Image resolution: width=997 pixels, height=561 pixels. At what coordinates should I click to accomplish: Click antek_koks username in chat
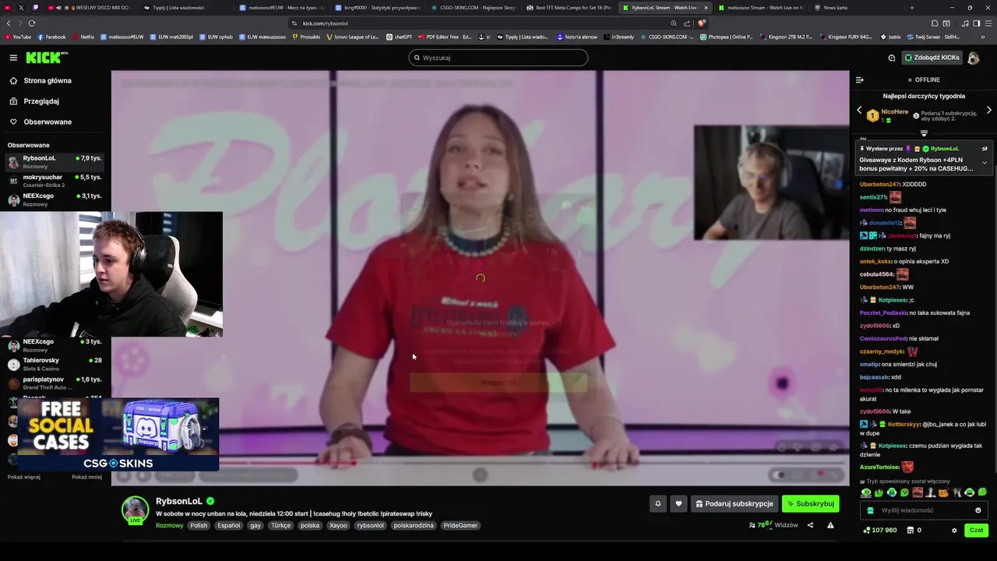[875, 261]
